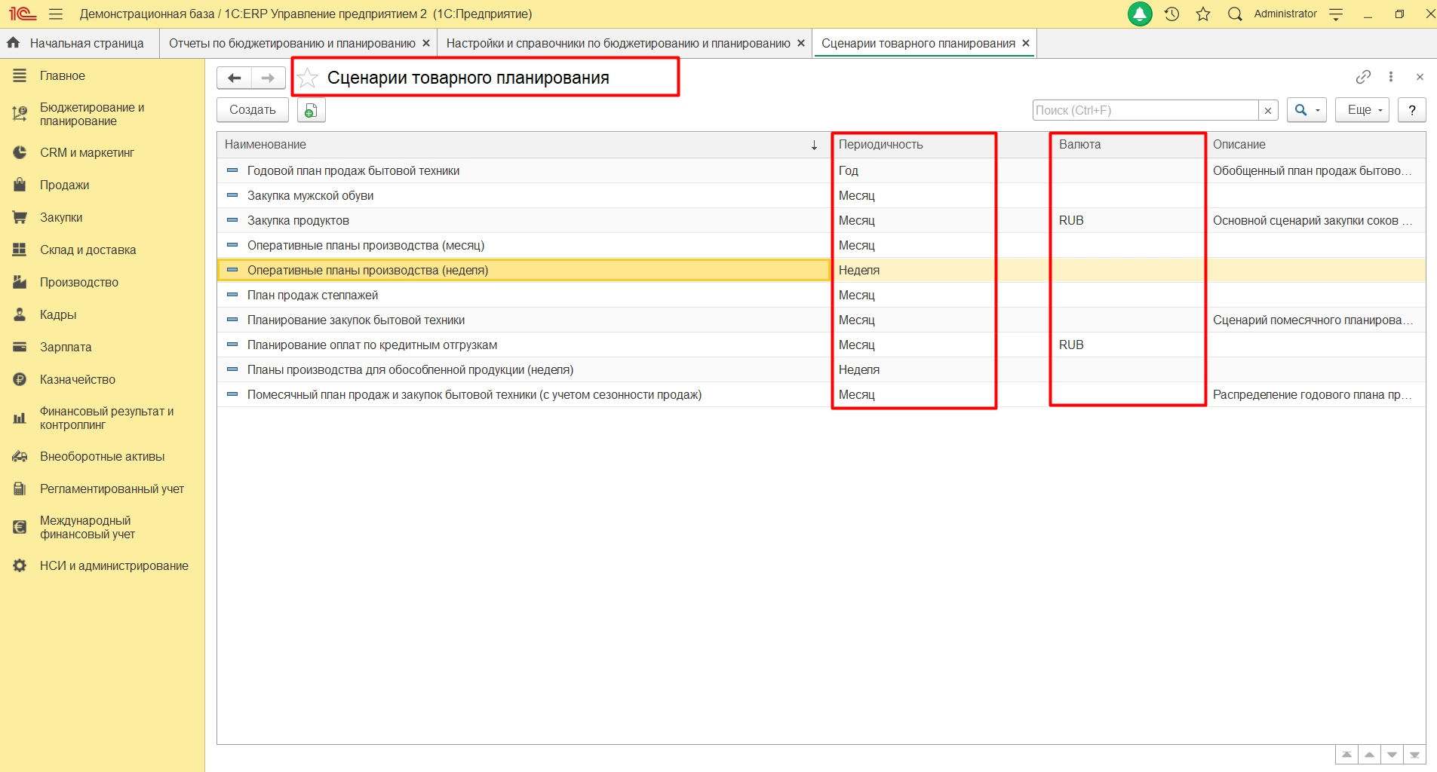The width and height of the screenshot is (1437, 772).
Task: Open the search options dropdown
Action: coord(1307,110)
